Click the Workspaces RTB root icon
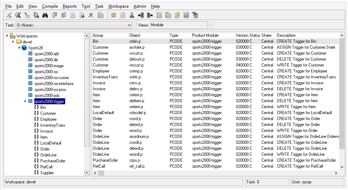348x190 pixels. tap(13, 36)
